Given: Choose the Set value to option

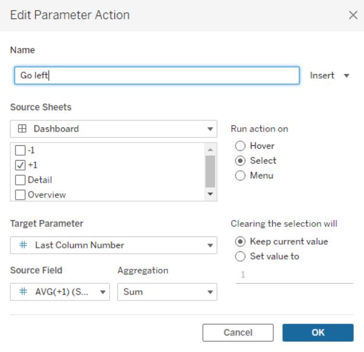Looking at the screenshot, I should coord(240,257).
